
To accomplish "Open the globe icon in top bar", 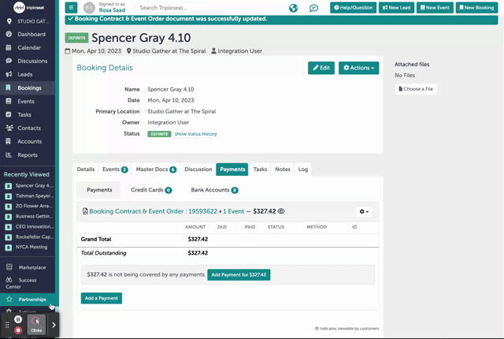I will point(293,8).
